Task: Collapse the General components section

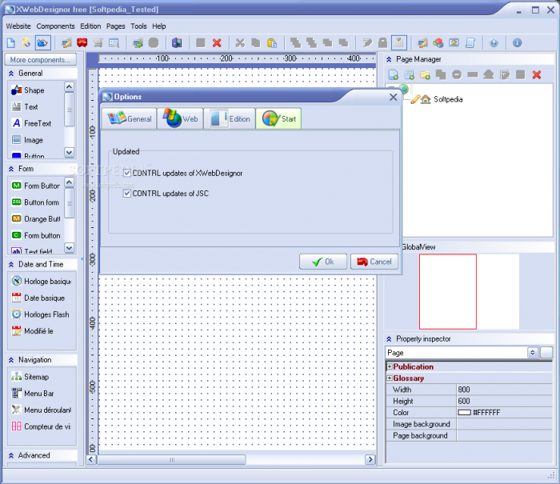Action: point(11,73)
